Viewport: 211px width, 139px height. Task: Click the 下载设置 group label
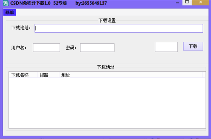click(107, 21)
